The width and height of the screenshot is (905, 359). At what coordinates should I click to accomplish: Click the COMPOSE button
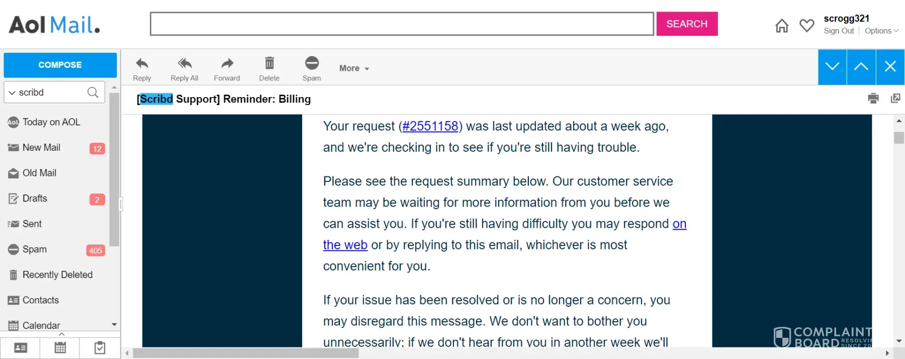click(60, 65)
